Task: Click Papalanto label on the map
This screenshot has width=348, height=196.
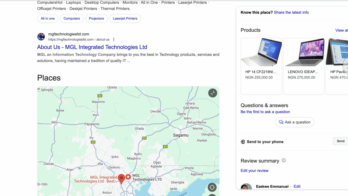Action: [92, 124]
